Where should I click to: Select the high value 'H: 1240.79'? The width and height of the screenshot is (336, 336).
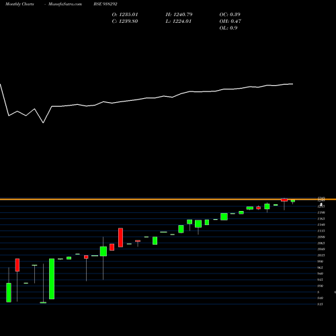(179, 15)
